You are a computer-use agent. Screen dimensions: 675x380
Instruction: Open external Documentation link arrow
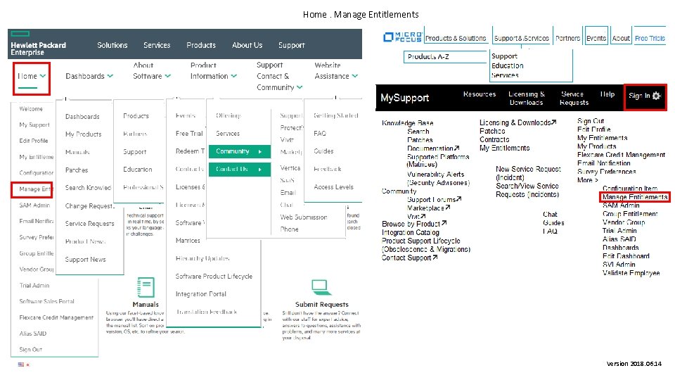[x=457, y=148]
